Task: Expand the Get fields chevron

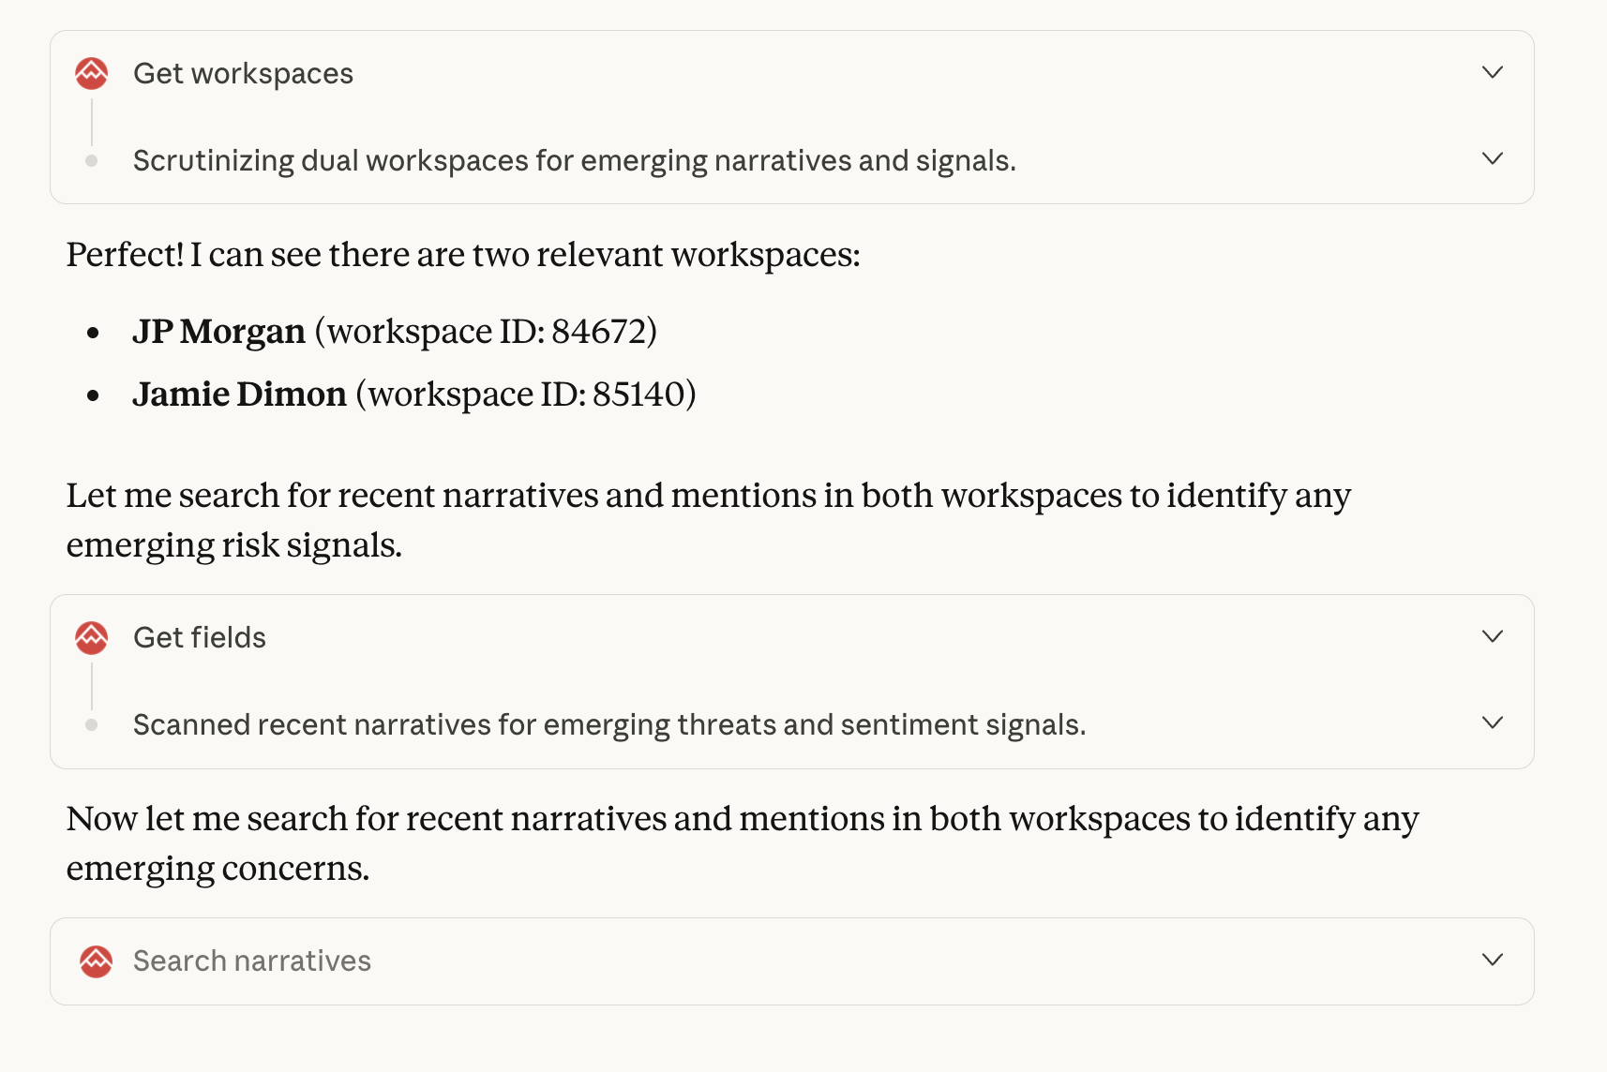Action: [1493, 637]
